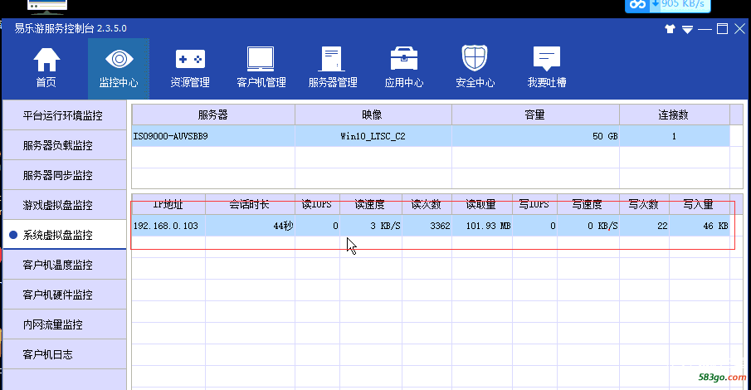Minimize the 易乐游 console window

705,29
